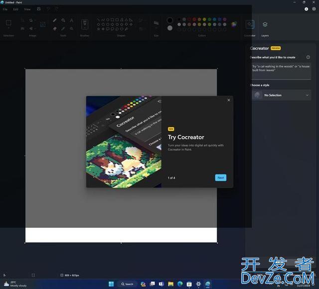
Task: Click Next in the Try Cocreator dialog
Action: 220,178
